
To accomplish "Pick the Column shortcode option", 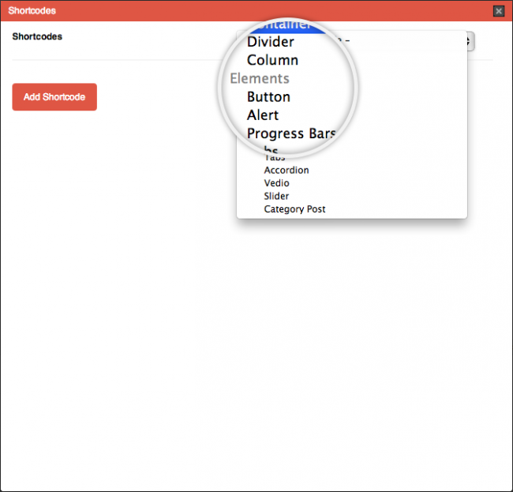I will 272,60.
